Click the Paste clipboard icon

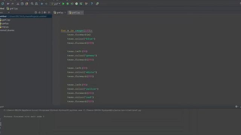point(27,4)
